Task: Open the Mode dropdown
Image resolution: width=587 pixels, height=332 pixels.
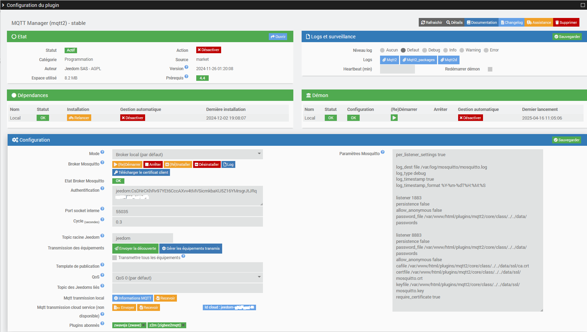Action: pyautogui.click(x=188, y=154)
